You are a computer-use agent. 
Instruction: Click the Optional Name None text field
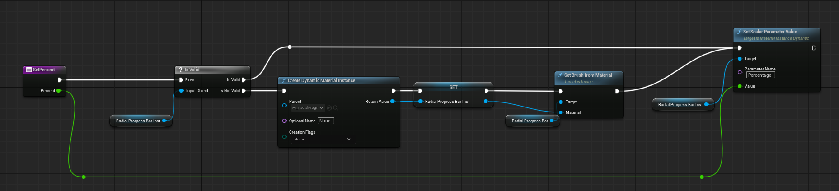click(x=326, y=121)
